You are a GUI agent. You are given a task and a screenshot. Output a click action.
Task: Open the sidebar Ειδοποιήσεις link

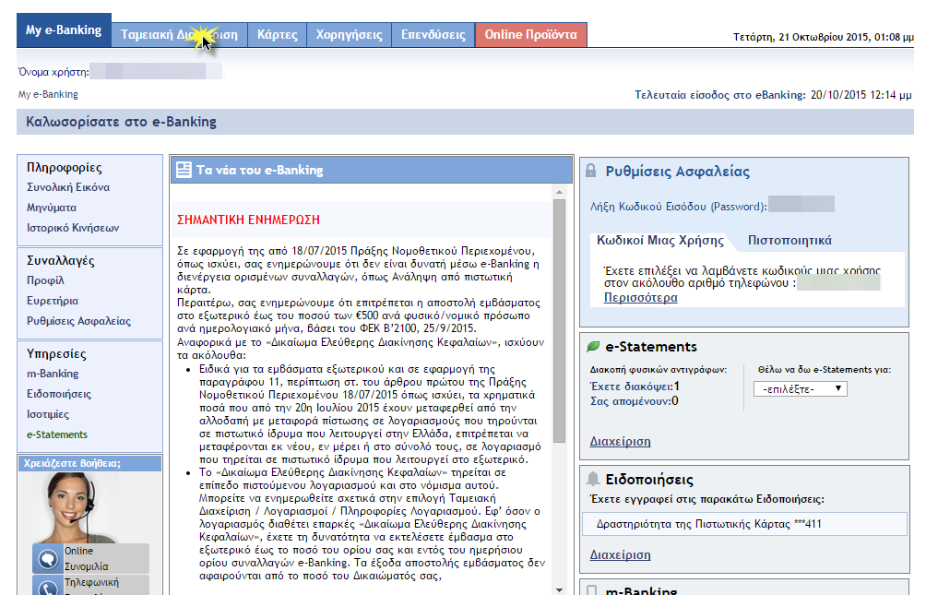pyautogui.click(x=58, y=394)
